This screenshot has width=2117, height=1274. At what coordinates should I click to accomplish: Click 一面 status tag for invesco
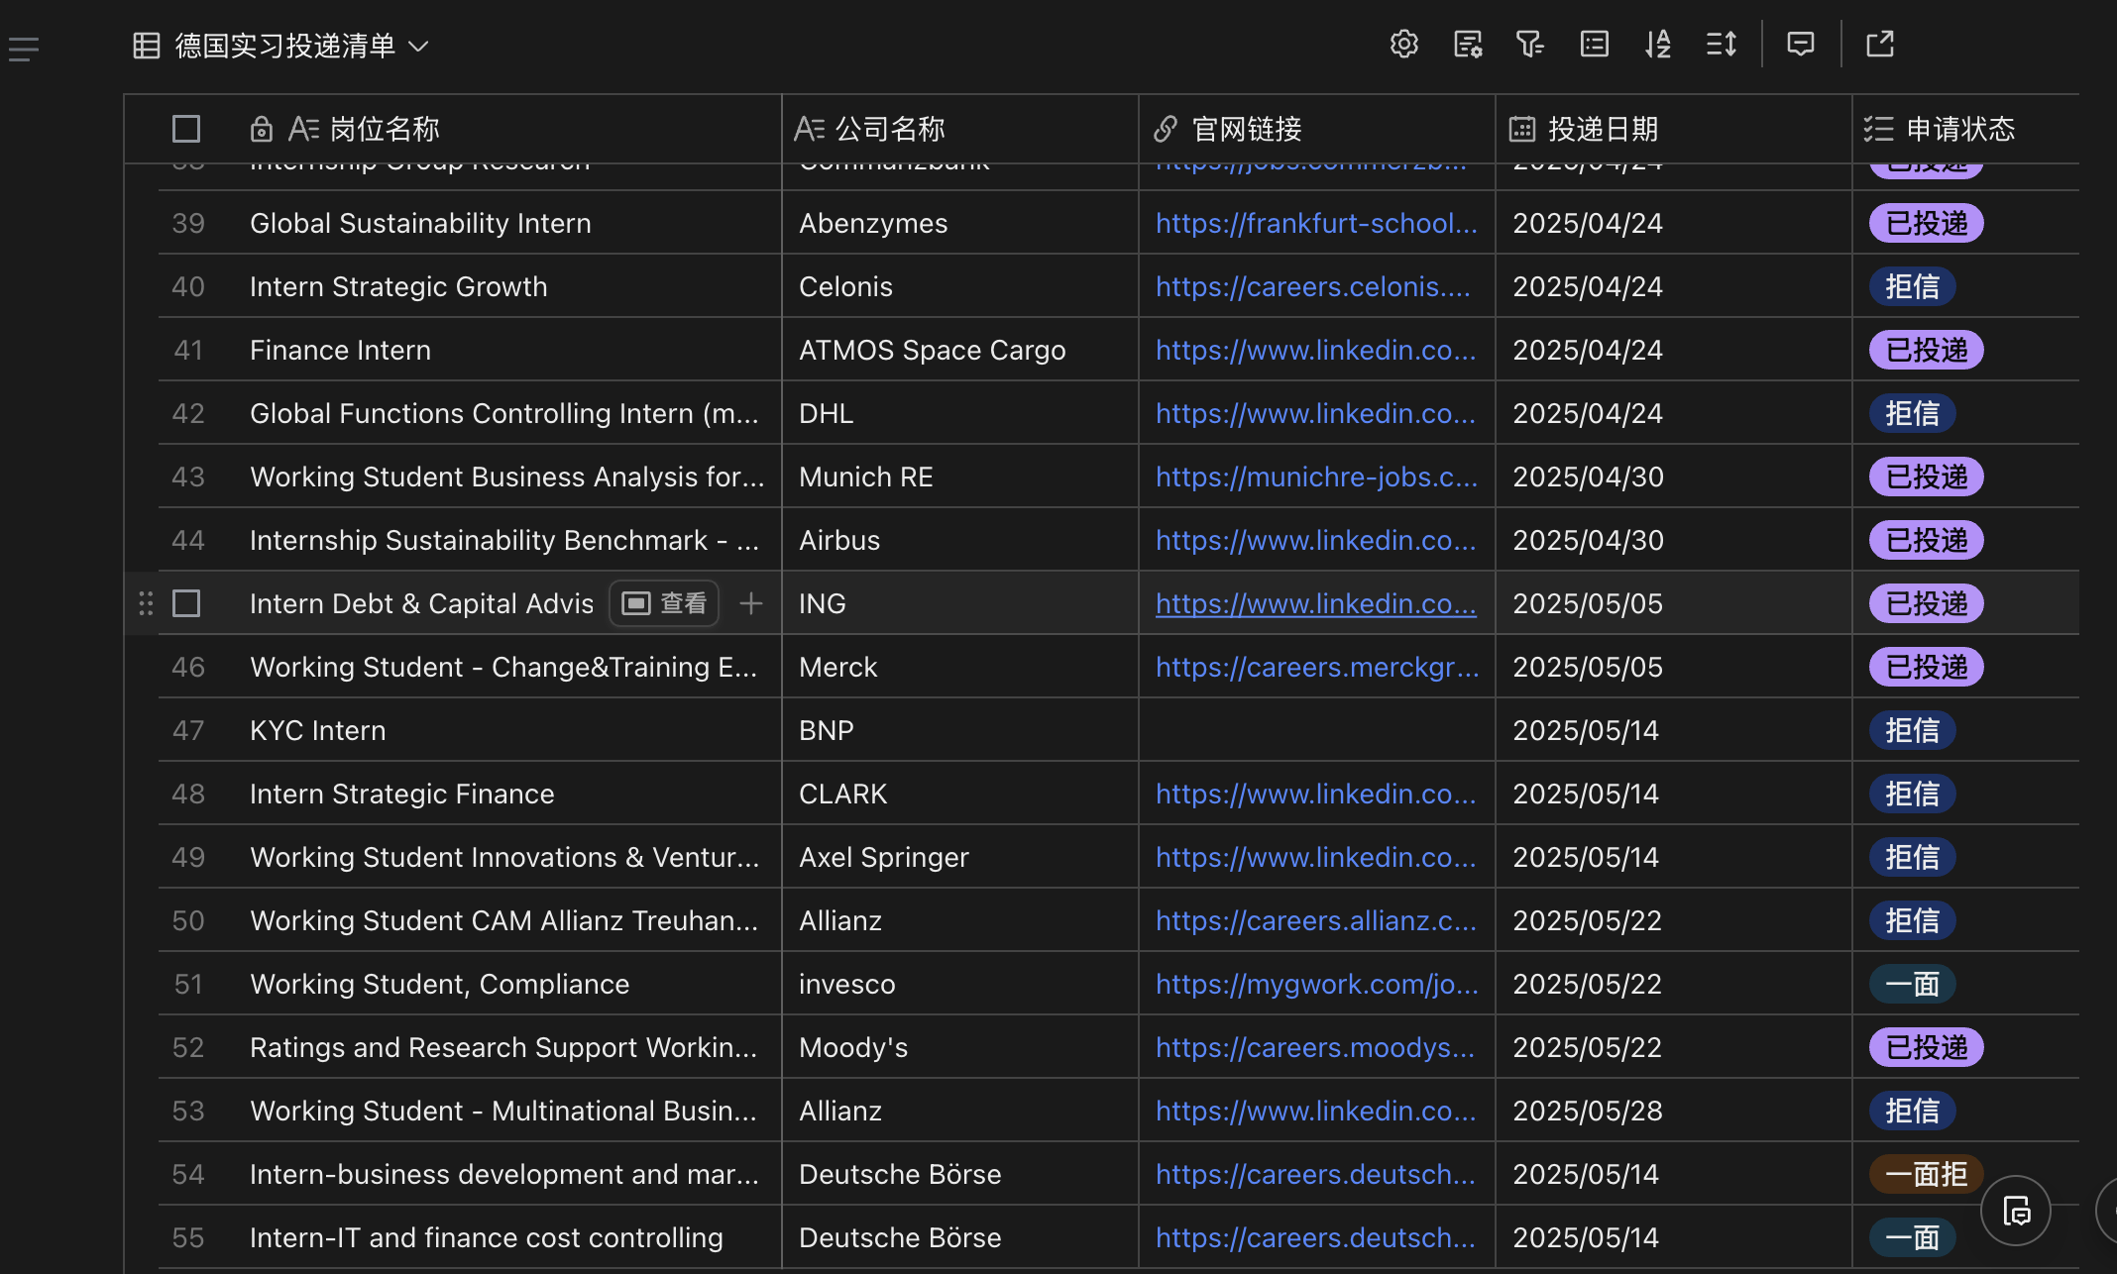point(1912,984)
